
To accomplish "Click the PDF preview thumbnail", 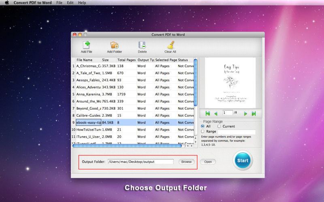I will (x=230, y=83).
